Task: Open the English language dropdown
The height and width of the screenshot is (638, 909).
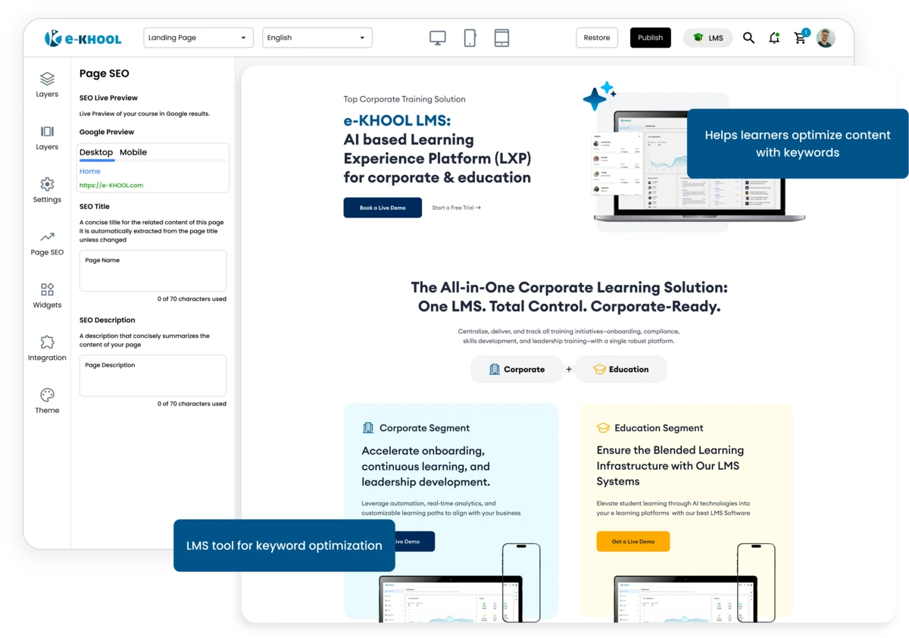Action: [317, 37]
